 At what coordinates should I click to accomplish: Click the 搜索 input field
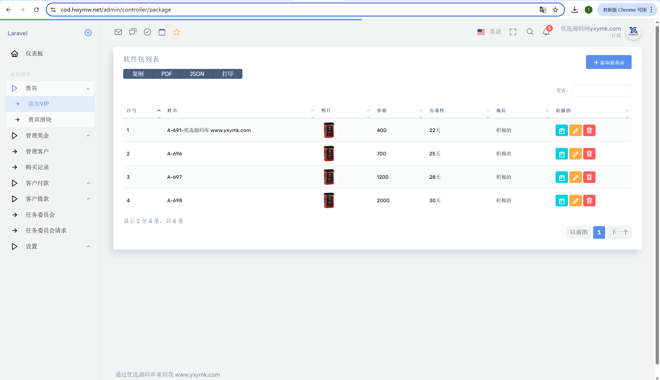(x=602, y=90)
